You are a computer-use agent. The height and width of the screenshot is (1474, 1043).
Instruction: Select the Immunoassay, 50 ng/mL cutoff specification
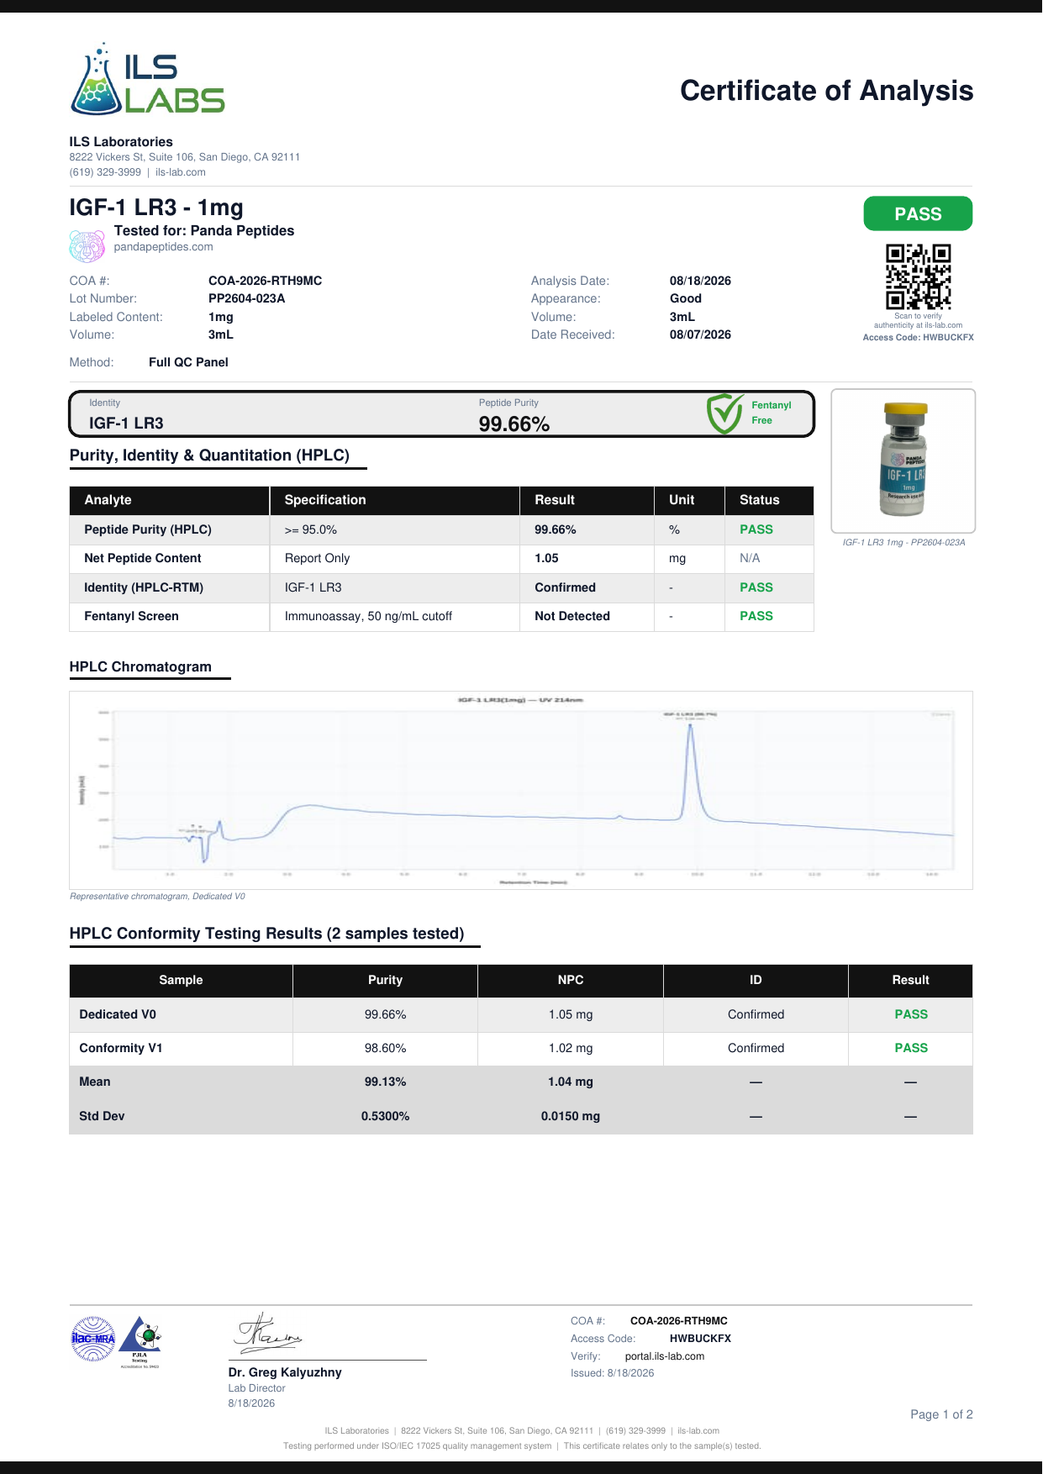[x=368, y=616]
